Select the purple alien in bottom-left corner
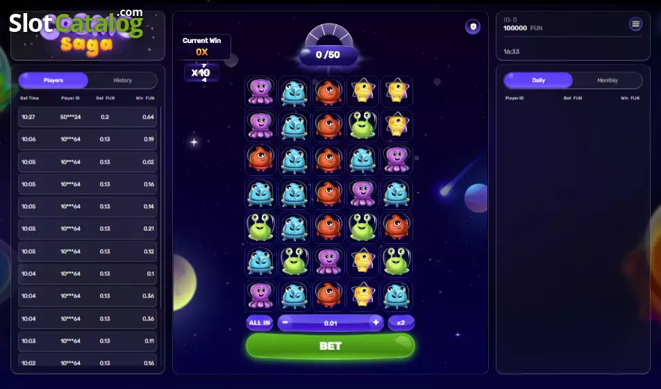661x389 pixels. pyautogui.click(x=260, y=295)
